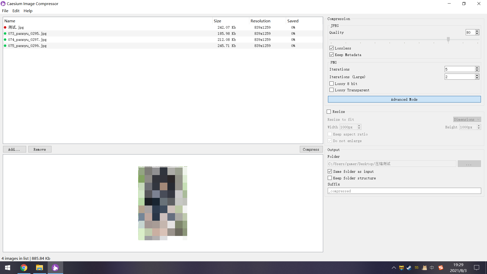Open the Dimensions resize-to-fit dropdown
The image size is (487, 274).
[467, 119]
